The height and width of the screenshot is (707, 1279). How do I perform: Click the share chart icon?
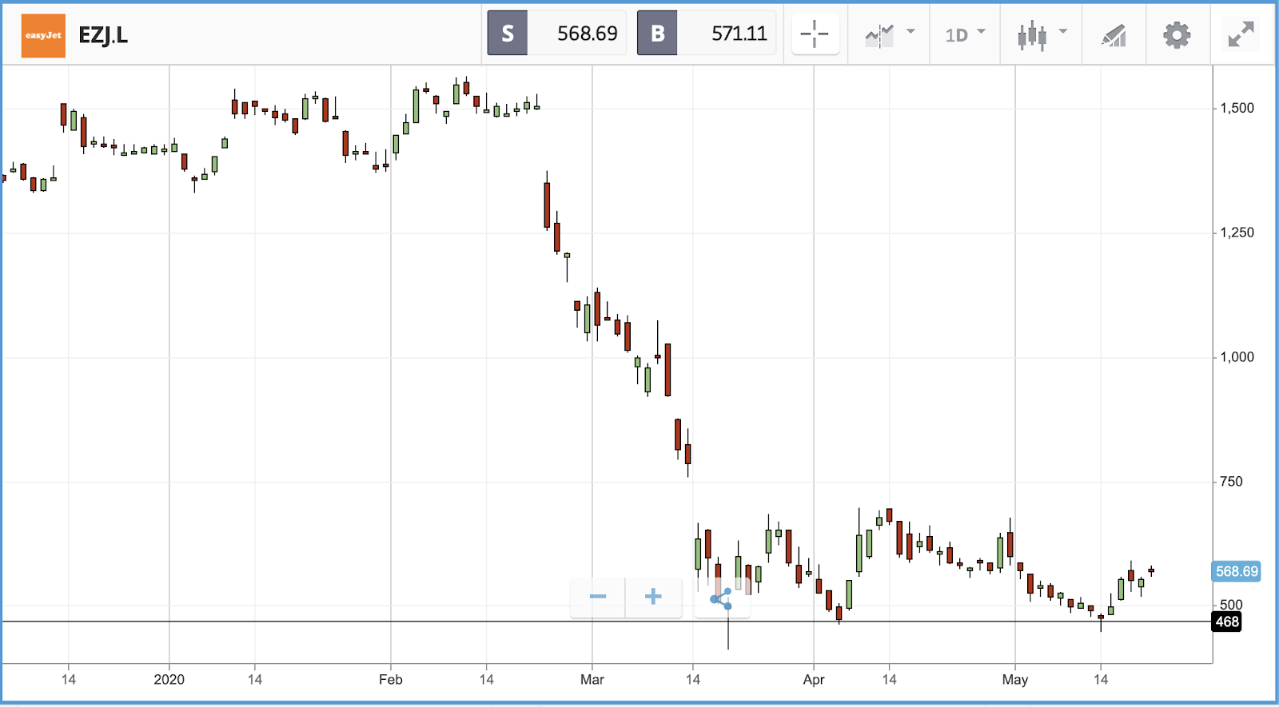coord(721,598)
